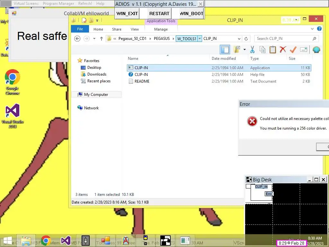Click the orange checkmark Properties icon
The width and height of the screenshot is (329, 247).
[293, 50]
